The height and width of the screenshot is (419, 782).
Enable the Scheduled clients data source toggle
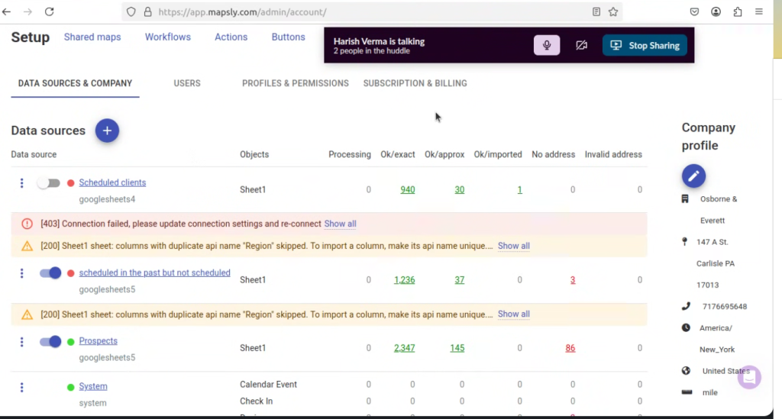[x=50, y=183]
